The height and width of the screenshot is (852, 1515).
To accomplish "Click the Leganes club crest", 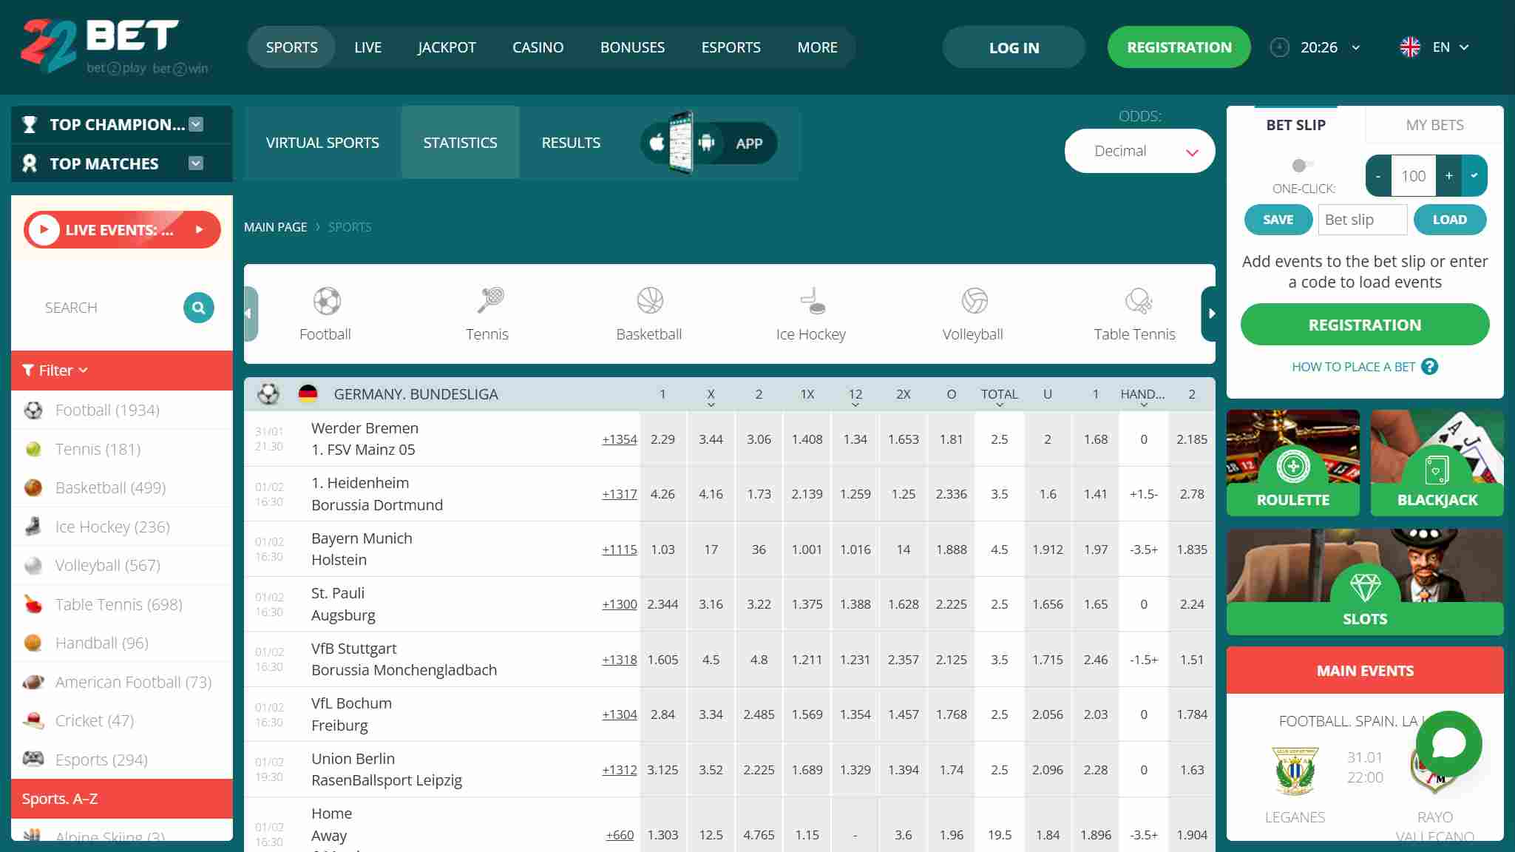I will point(1295,771).
